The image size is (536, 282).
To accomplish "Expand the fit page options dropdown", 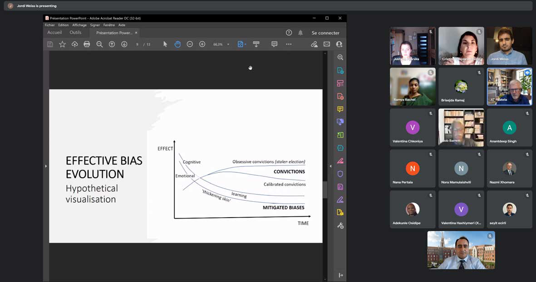I will pos(246,44).
